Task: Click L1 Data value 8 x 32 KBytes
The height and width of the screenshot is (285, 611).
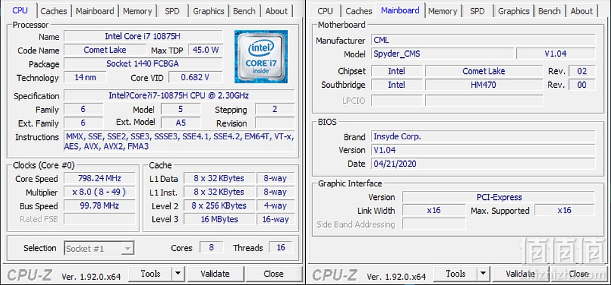Action: point(219,178)
